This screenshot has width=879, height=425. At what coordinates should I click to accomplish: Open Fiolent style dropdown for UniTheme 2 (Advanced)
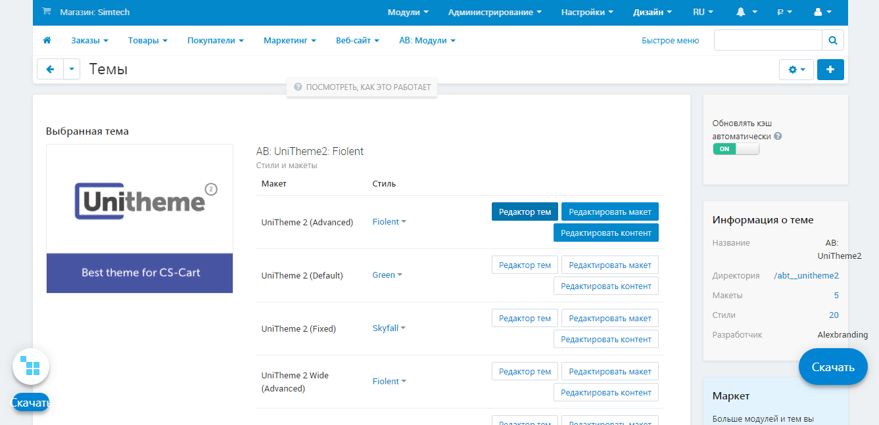click(389, 222)
